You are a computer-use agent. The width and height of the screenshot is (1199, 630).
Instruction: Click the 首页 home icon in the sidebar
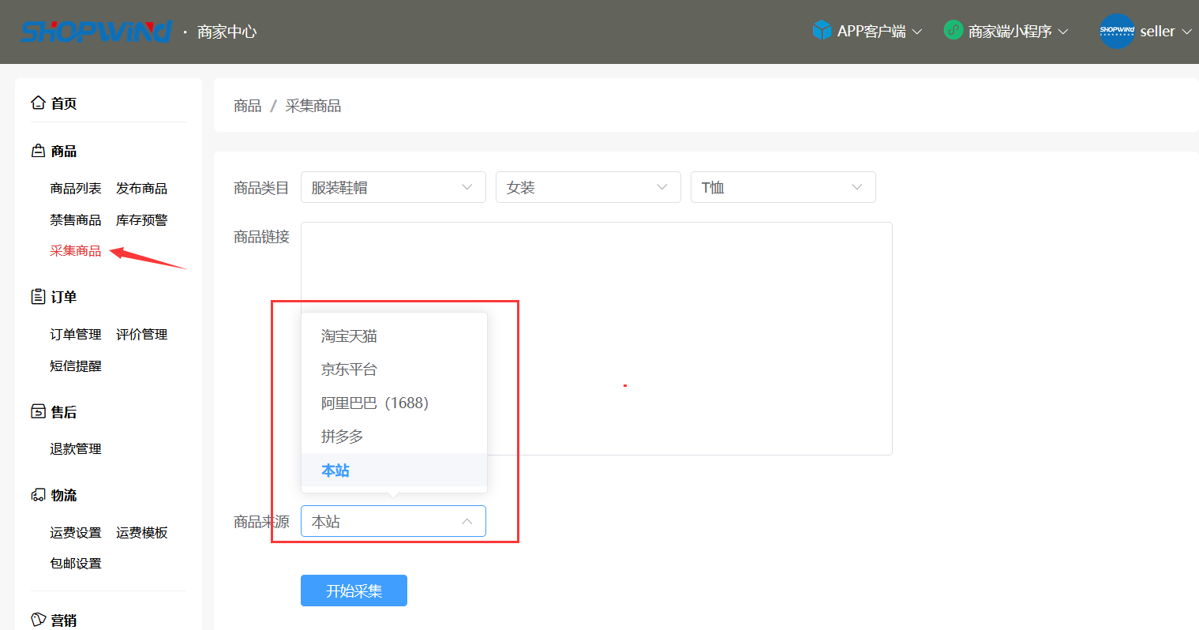38,103
